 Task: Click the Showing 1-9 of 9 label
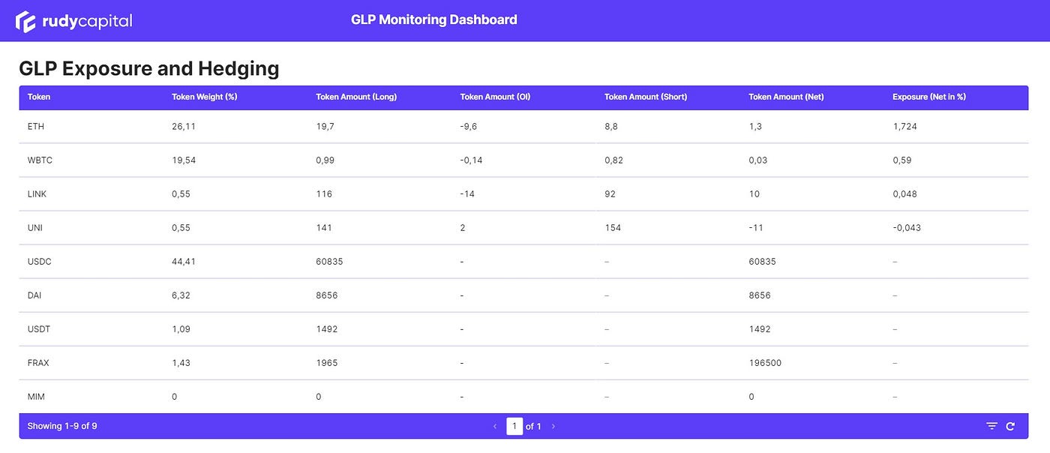[x=62, y=426]
